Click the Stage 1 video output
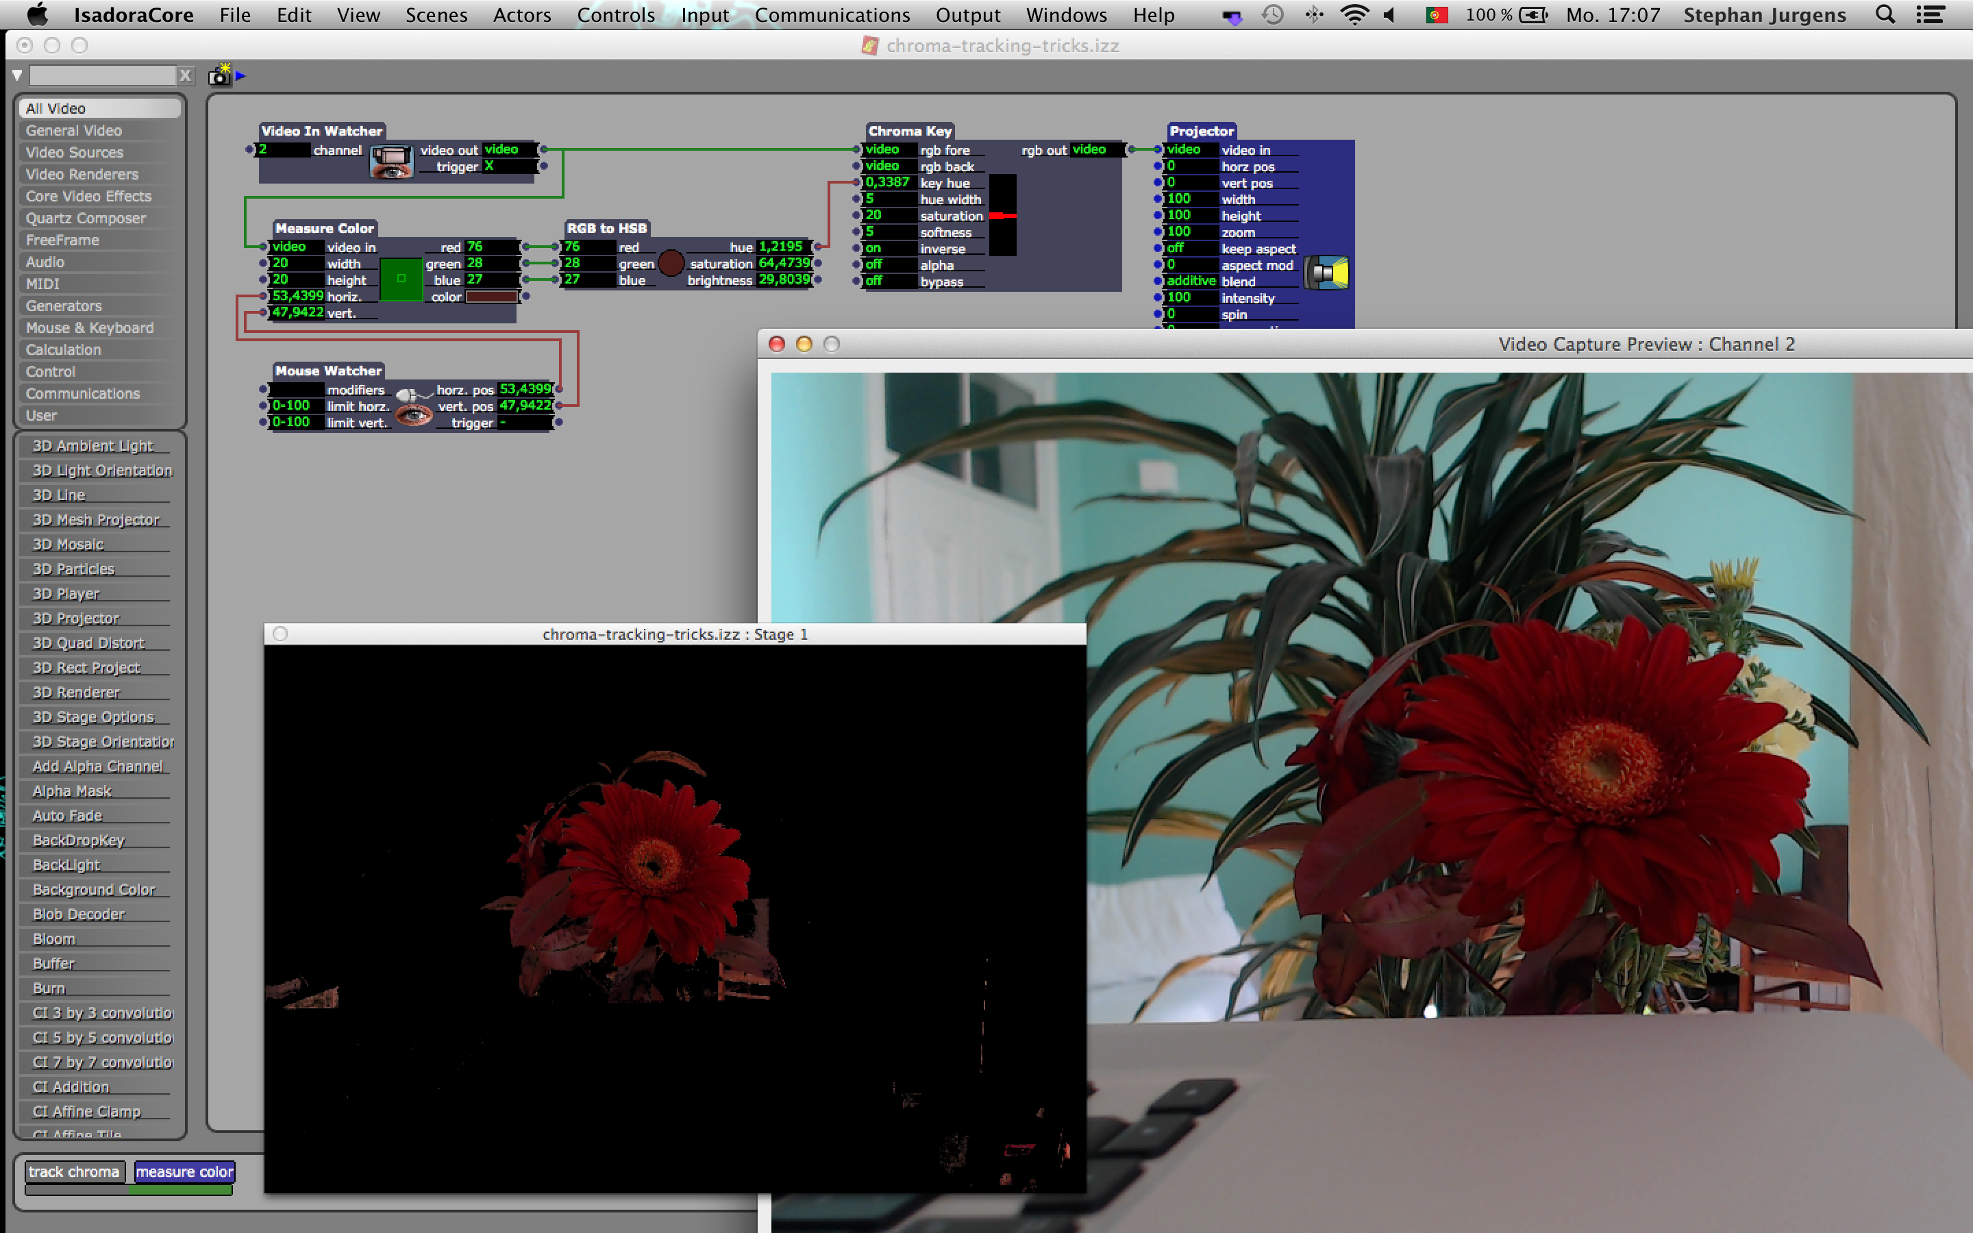 (675, 918)
